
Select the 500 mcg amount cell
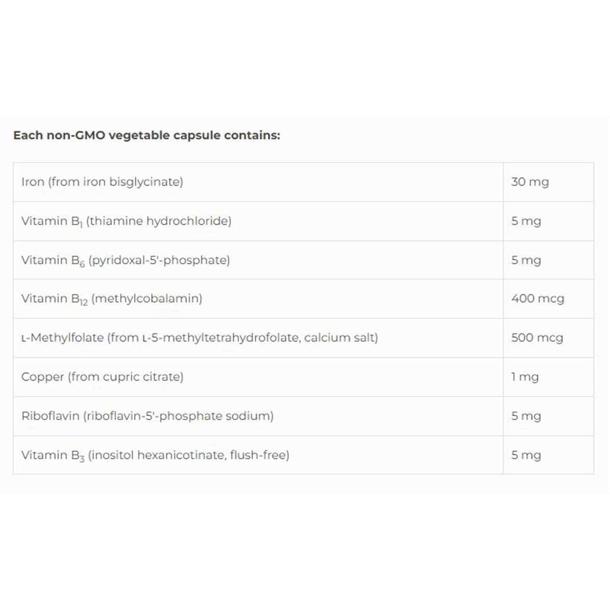(537, 338)
